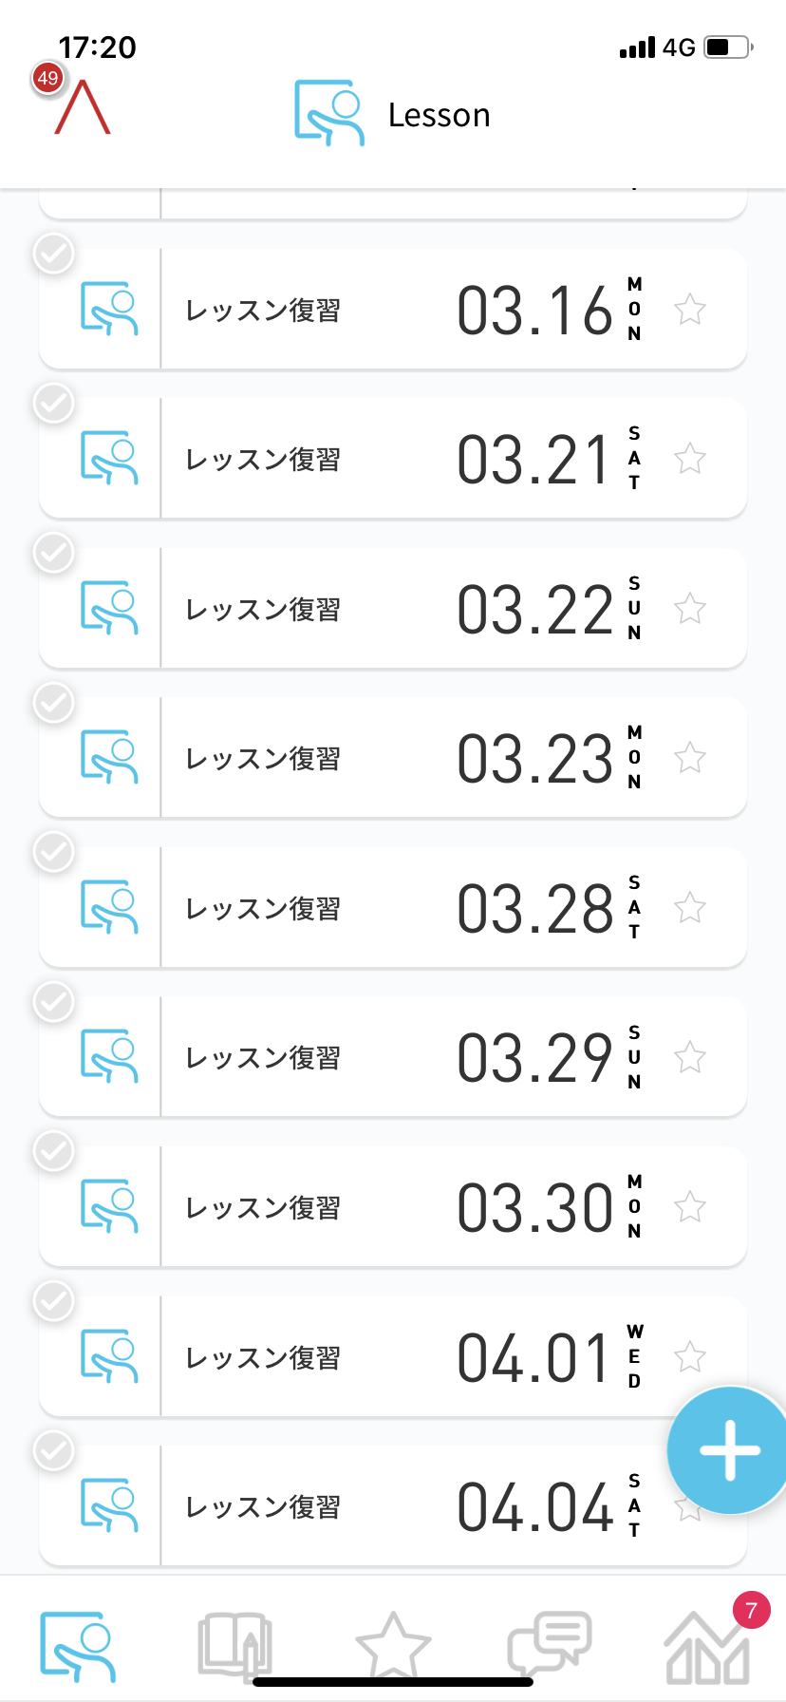The height and width of the screenshot is (1702, 786).
Task: Tap the red logo with 49 badge
Action: tap(80, 104)
